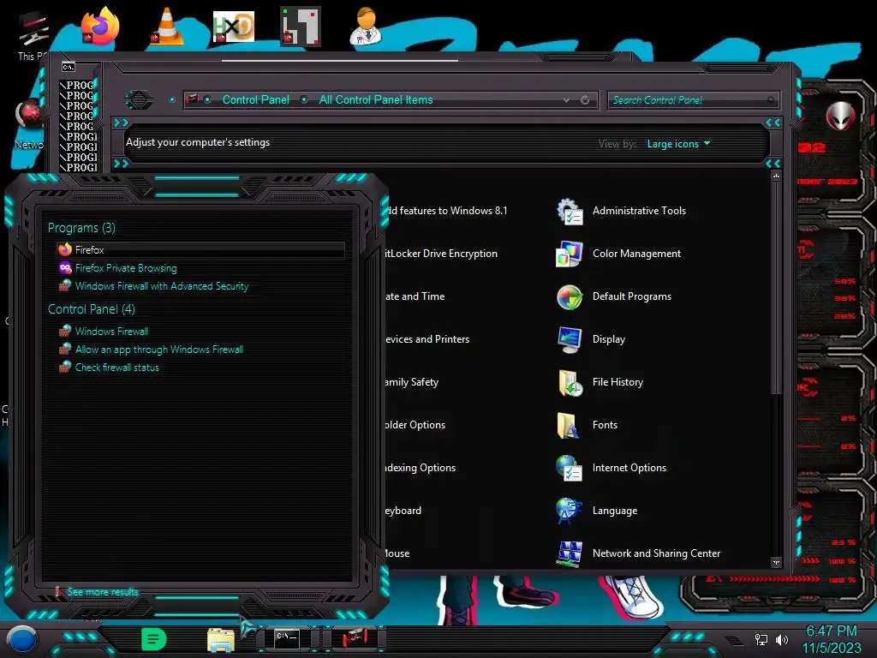
Task: Open features to Windows 8.1 item
Action: coord(447,211)
